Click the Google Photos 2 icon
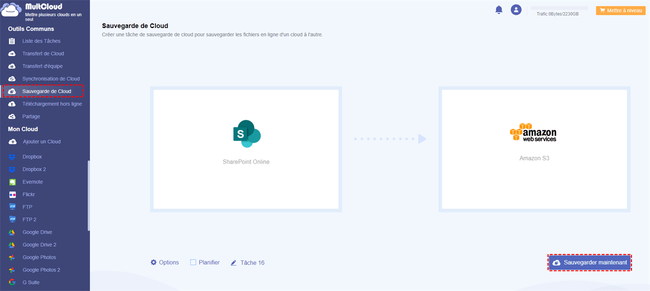Screen dimensions: 650x291 [x=12, y=270]
